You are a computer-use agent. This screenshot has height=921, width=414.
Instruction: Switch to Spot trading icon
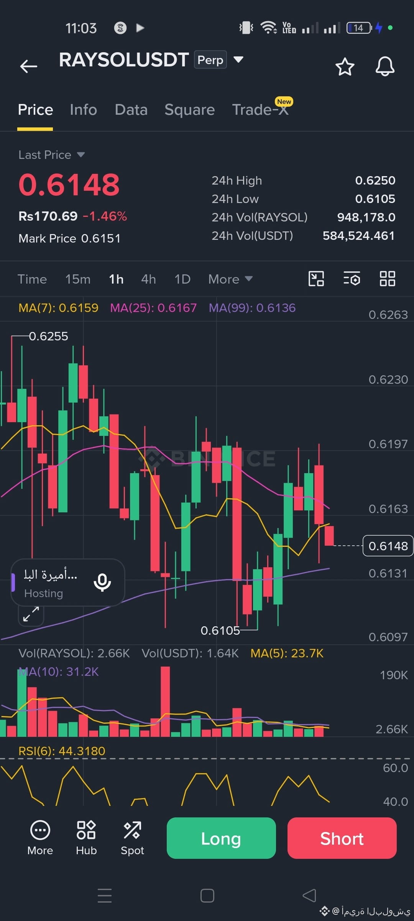pyautogui.click(x=132, y=838)
